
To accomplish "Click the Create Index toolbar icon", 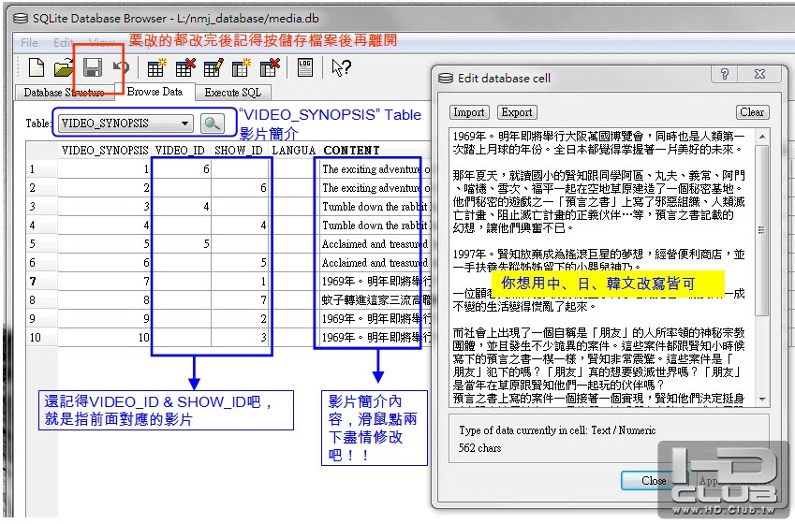I will [242, 67].
